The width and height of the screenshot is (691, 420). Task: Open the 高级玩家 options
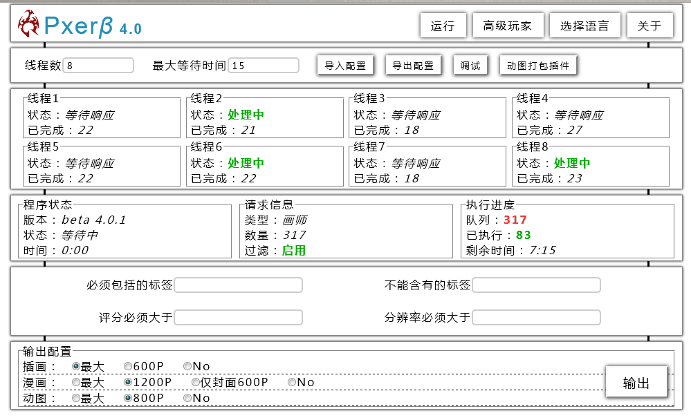click(x=508, y=26)
